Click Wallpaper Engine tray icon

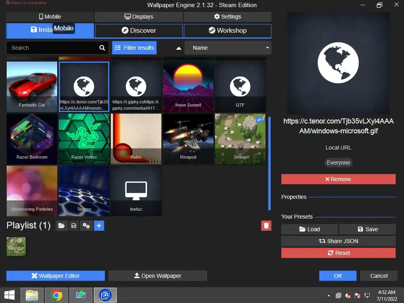pyautogui.click(x=338, y=296)
